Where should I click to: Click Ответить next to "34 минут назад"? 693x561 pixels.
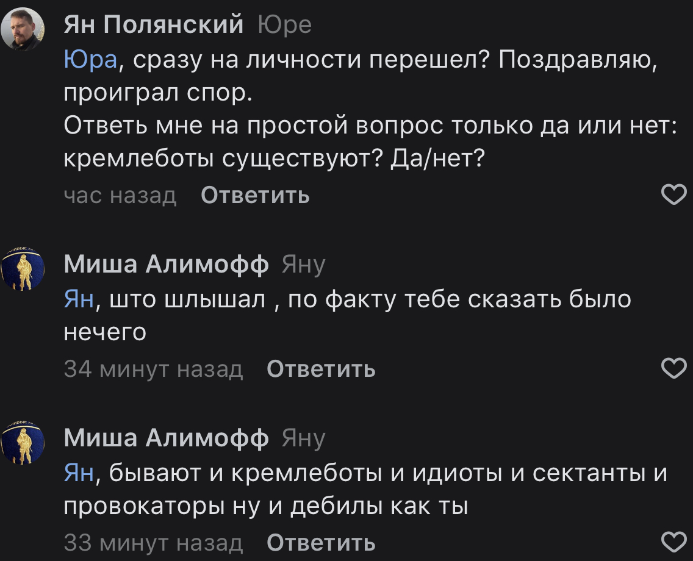coord(321,369)
